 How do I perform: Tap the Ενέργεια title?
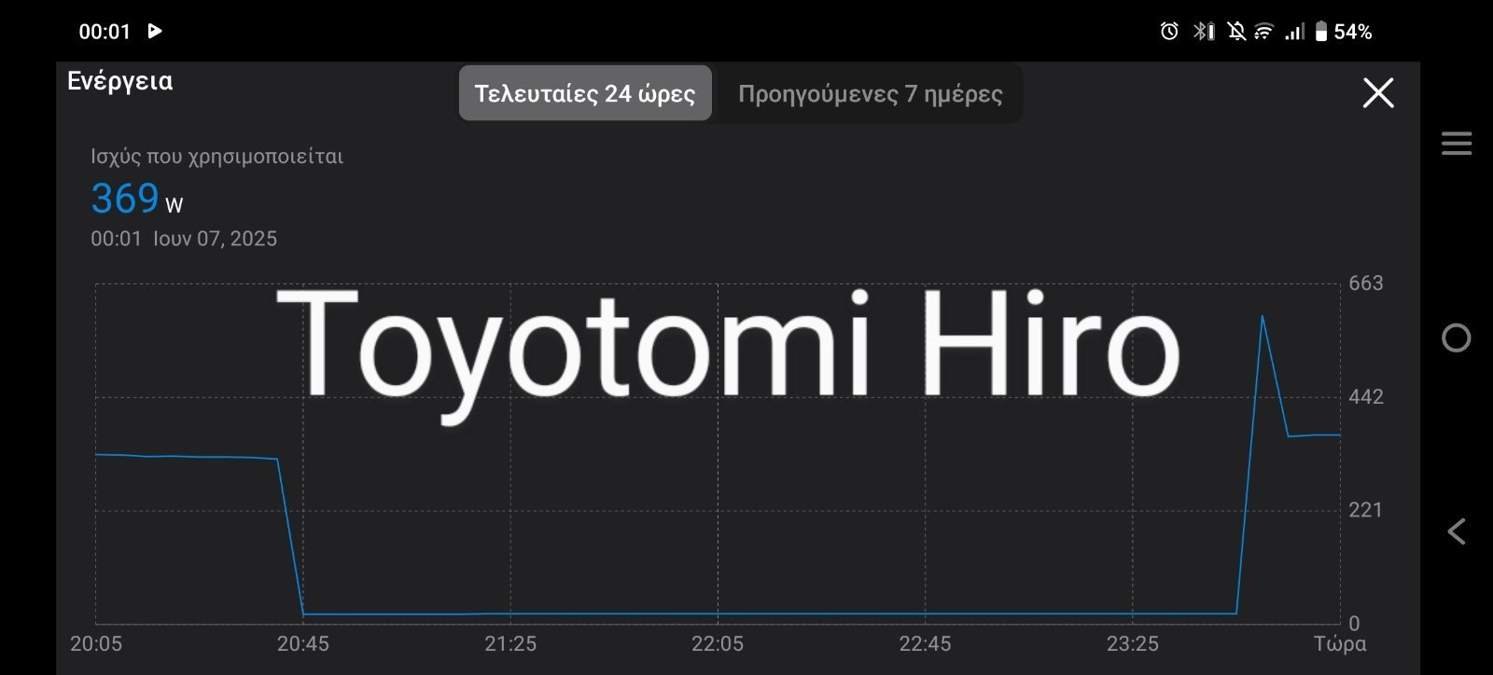pos(119,81)
